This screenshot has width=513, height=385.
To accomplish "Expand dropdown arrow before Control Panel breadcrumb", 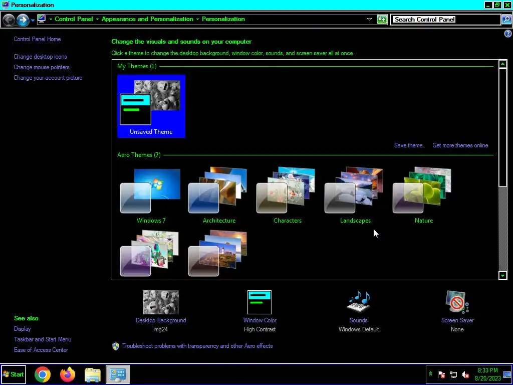I will coord(51,20).
